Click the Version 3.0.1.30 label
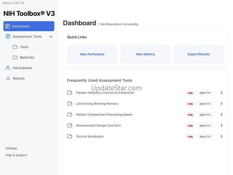 coord(13,3)
